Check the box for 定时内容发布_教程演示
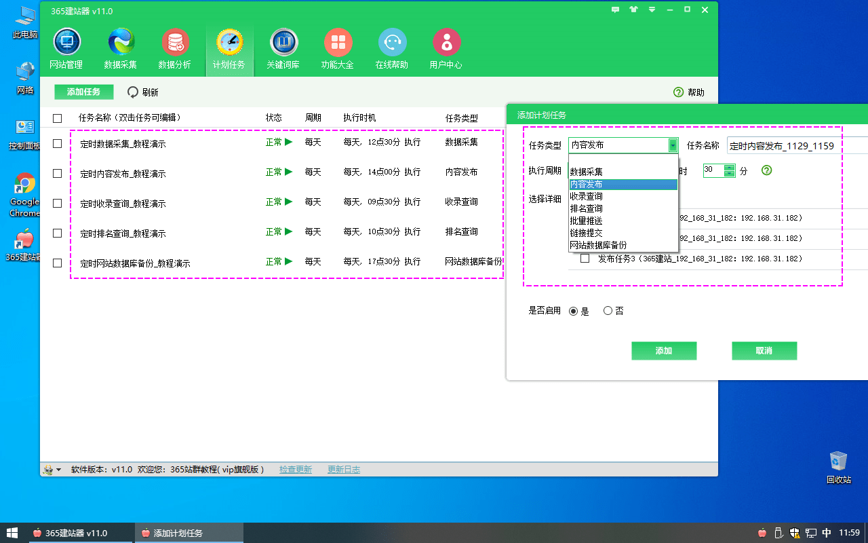 [x=57, y=173]
